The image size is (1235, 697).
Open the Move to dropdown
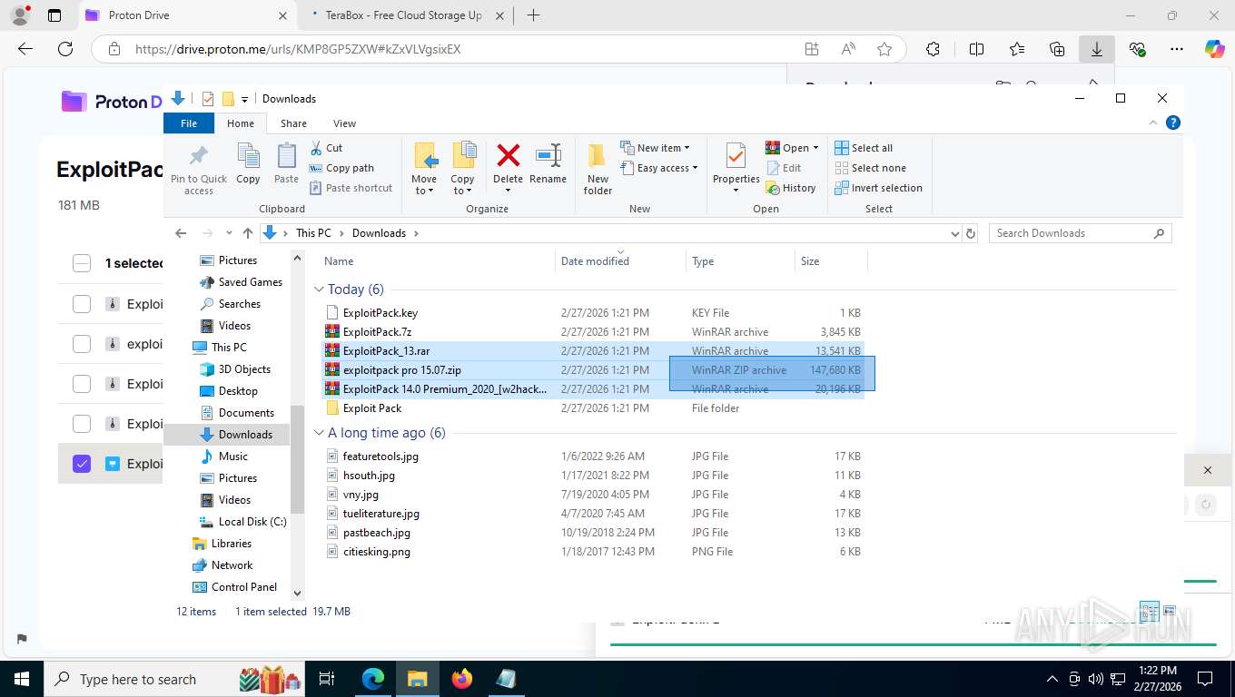pyautogui.click(x=424, y=185)
